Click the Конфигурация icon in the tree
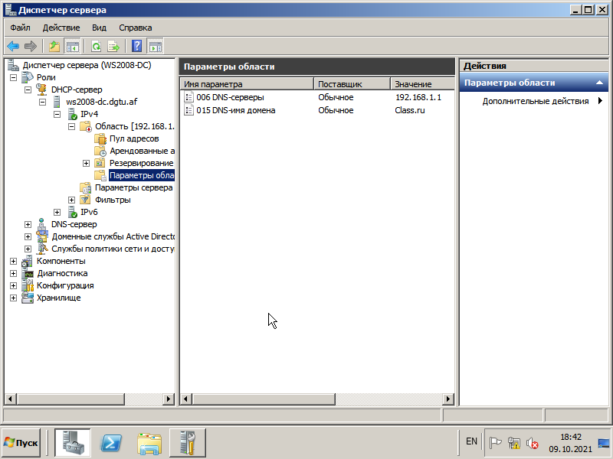 pos(28,285)
